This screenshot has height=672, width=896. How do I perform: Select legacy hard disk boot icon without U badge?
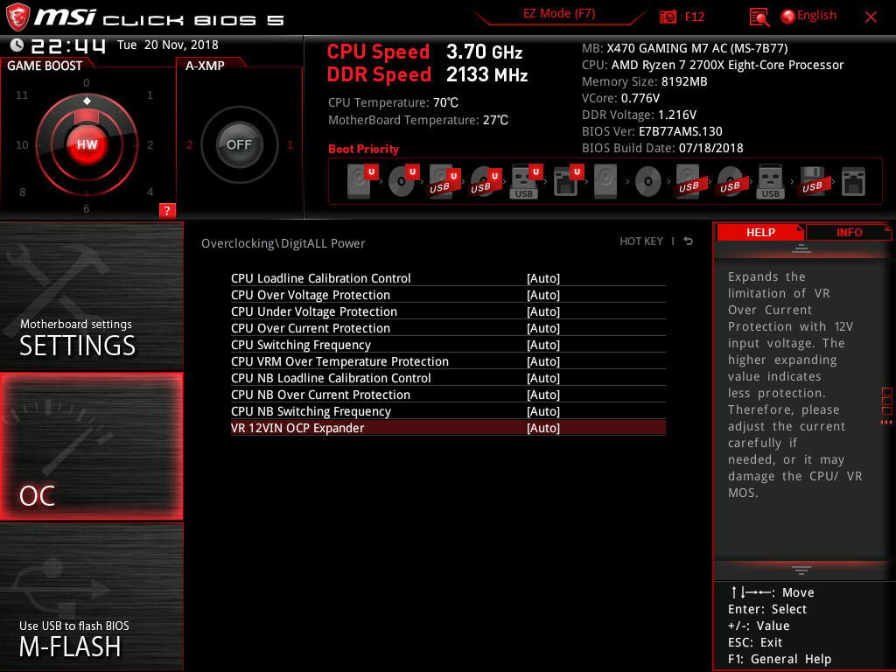pos(605,181)
